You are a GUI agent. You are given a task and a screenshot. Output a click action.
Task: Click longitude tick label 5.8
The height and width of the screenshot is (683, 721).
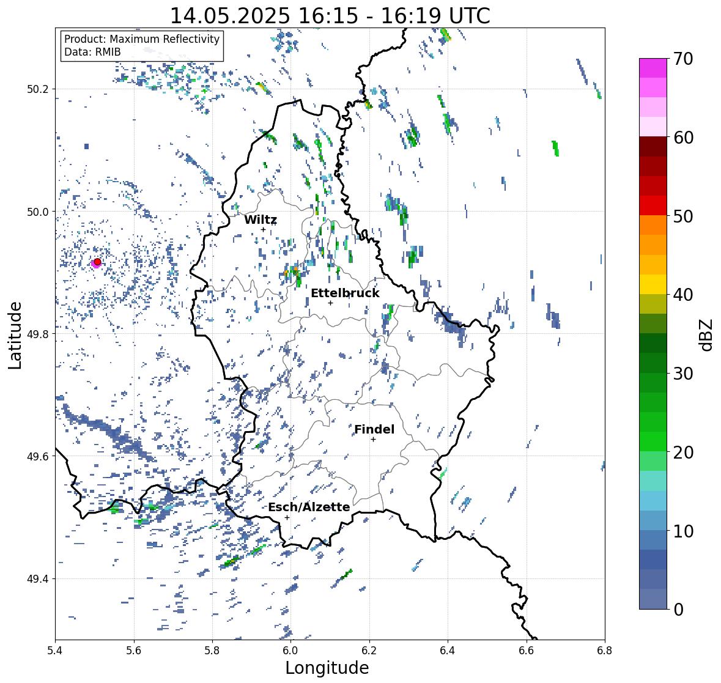[x=212, y=651]
